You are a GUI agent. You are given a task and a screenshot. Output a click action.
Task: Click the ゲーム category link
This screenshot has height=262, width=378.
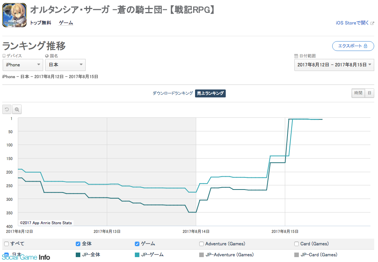pyautogui.click(x=66, y=23)
